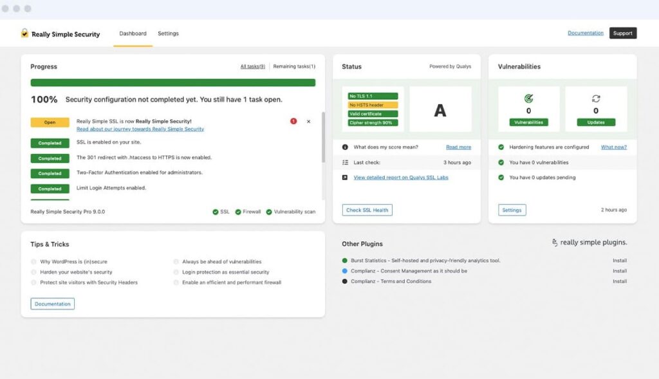Select 'Harden your website's security' tip bullet
Viewport: 659px width, 379px height.
(x=33, y=272)
